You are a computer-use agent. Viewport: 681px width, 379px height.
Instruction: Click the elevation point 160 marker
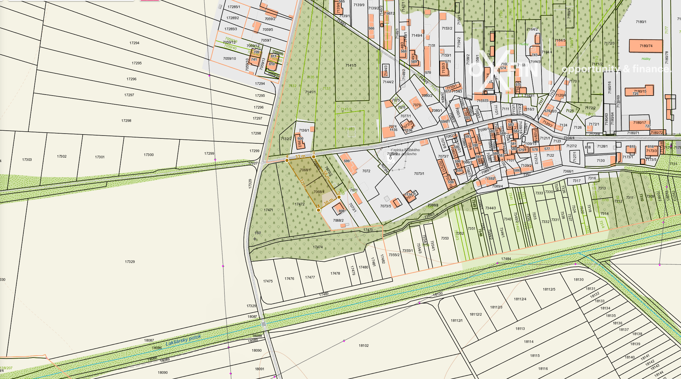(x=255, y=239)
